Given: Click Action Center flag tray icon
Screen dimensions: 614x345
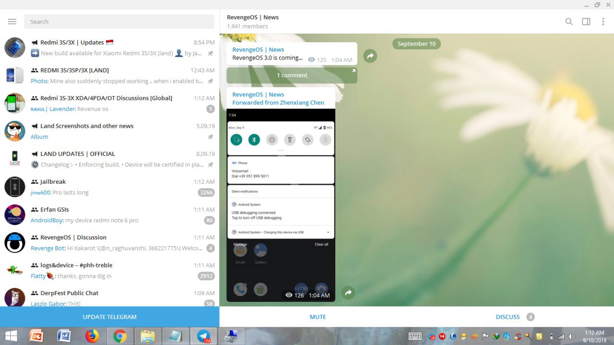Looking at the screenshot, I should click(x=485, y=336).
